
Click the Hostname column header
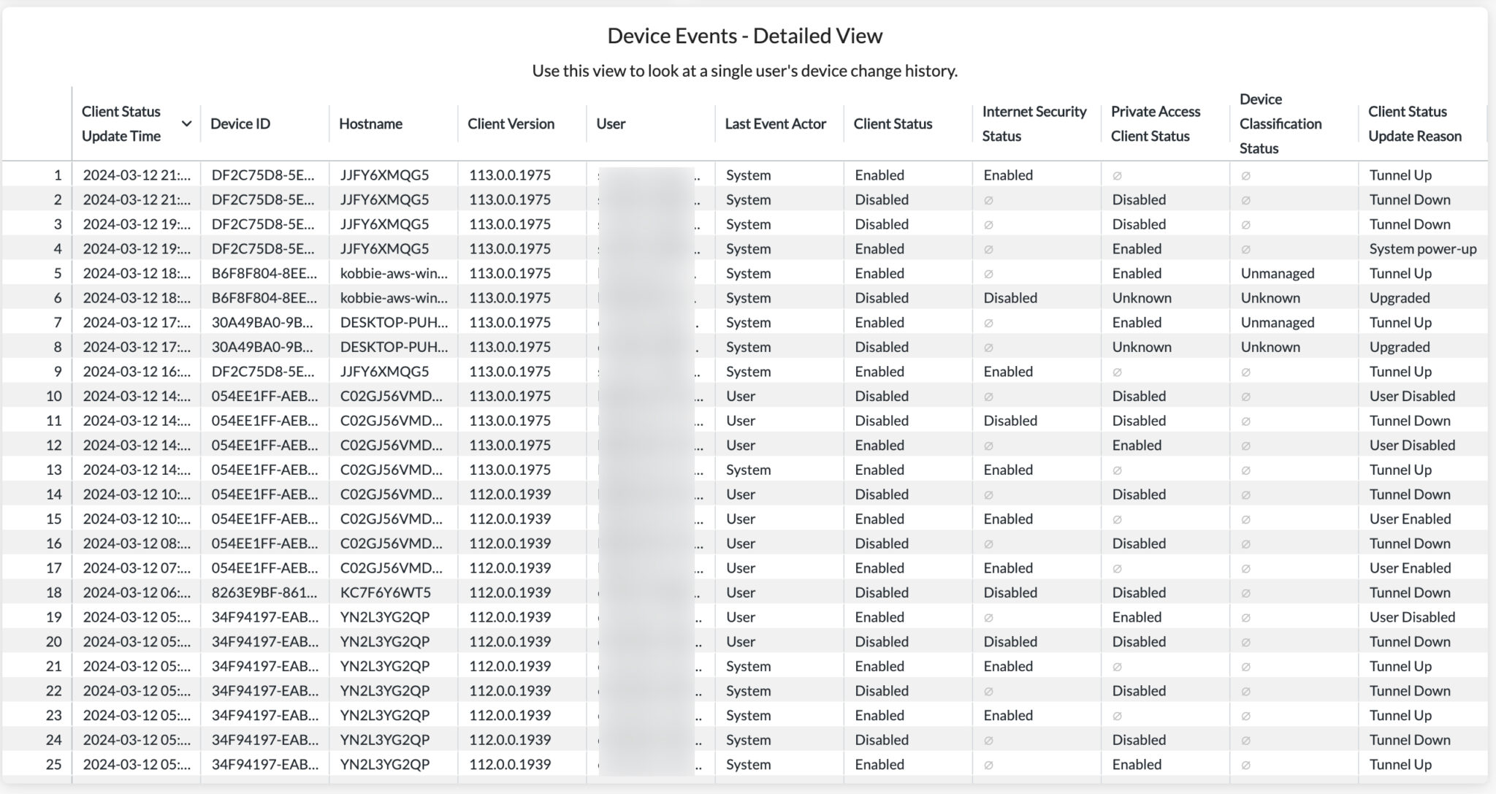pyautogui.click(x=371, y=123)
